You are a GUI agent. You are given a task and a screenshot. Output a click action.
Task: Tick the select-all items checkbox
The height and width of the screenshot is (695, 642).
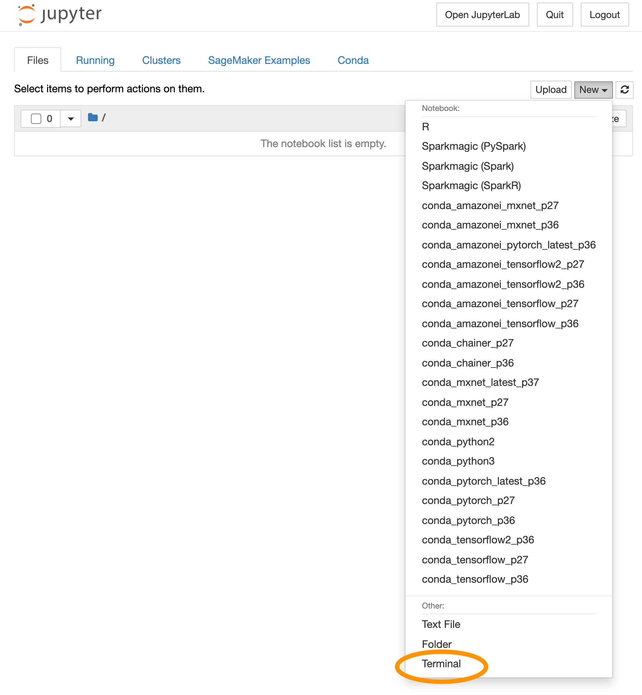[x=36, y=119]
